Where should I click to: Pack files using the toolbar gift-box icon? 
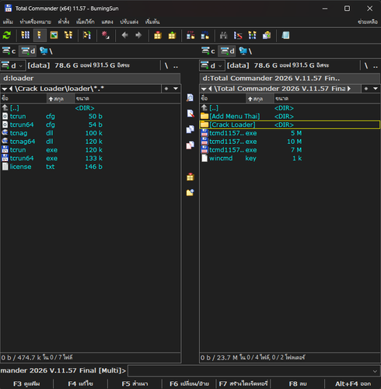(x=158, y=35)
